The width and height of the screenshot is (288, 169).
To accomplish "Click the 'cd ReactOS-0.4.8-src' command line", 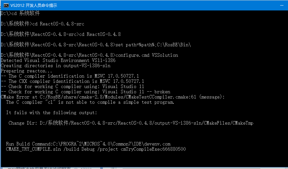I will point(58,24).
